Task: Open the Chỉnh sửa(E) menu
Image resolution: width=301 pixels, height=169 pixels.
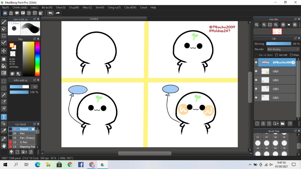Action: pos(20,7)
